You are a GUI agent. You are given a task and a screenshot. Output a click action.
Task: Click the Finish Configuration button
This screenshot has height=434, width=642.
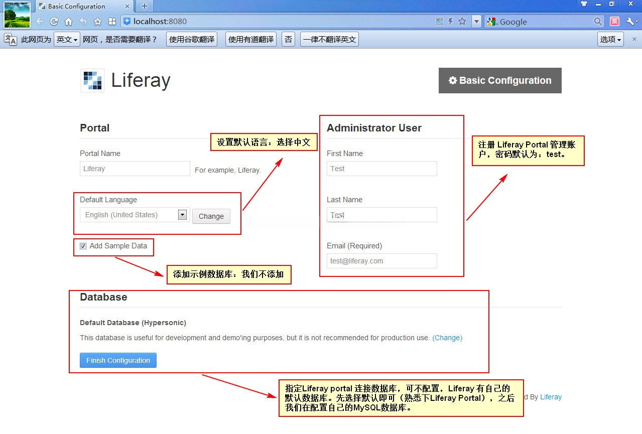point(118,360)
